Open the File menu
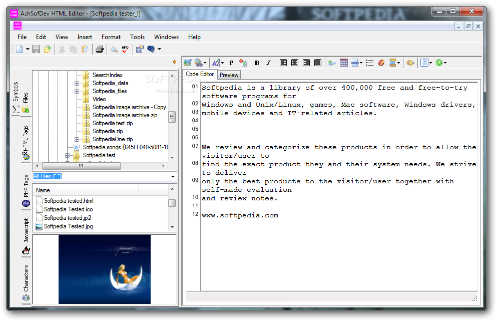Viewport: 497px width, 321px height. 22,37
